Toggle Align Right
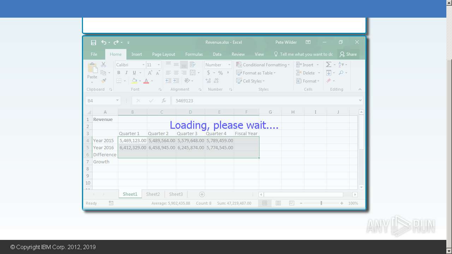The height and width of the screenshot is (254, 452). click(184, 73)
